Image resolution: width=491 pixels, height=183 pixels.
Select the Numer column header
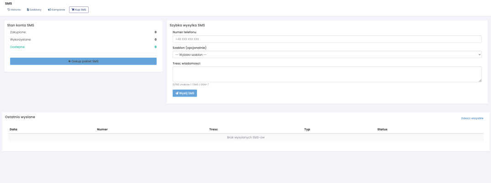(x=102, y=129)
